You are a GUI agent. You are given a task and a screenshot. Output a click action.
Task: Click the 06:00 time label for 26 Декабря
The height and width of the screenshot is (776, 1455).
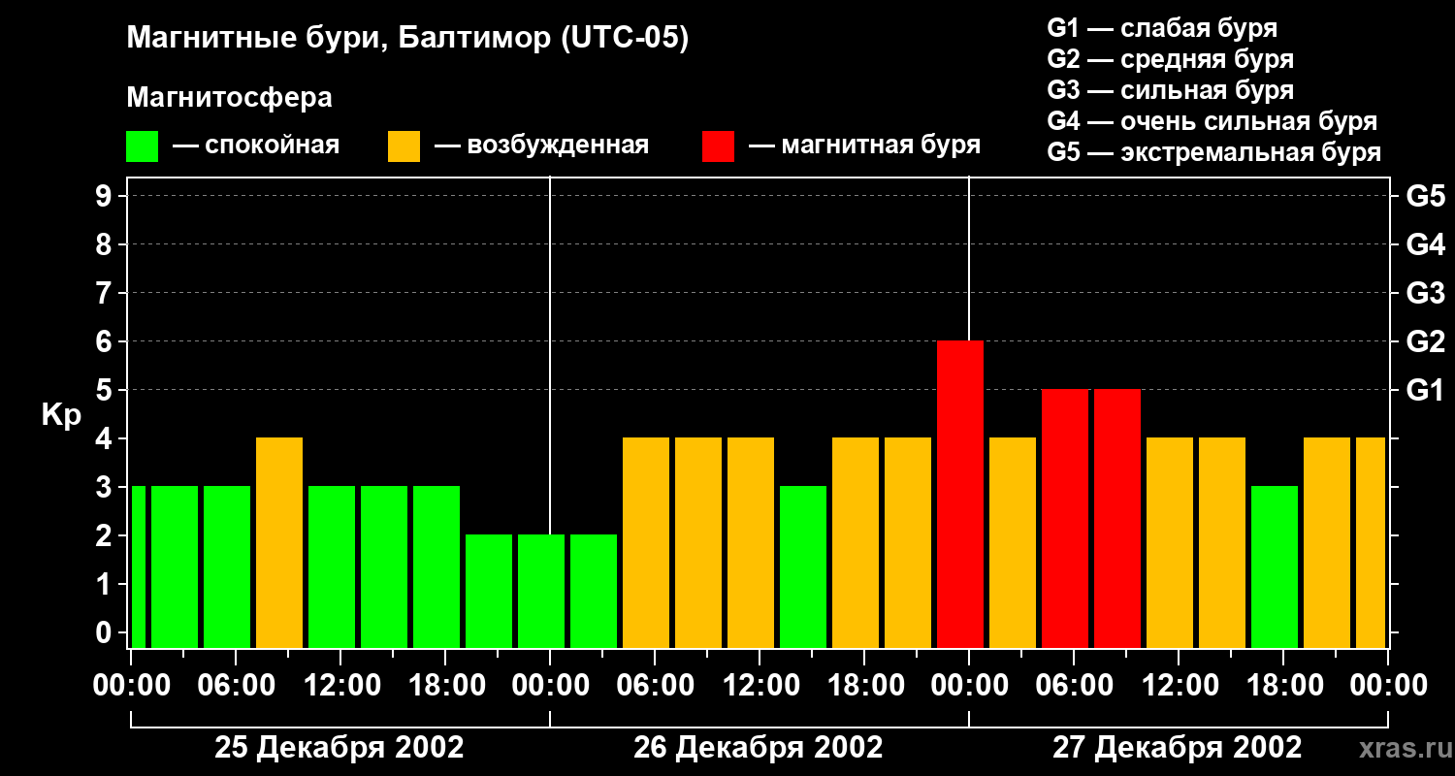click(655, 686)
